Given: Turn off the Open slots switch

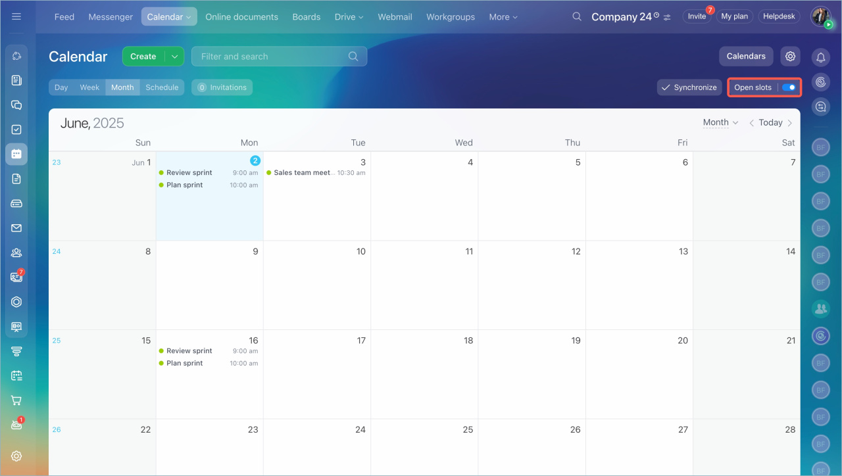Looking at the screenshot, I should click(x=789, y=87).
